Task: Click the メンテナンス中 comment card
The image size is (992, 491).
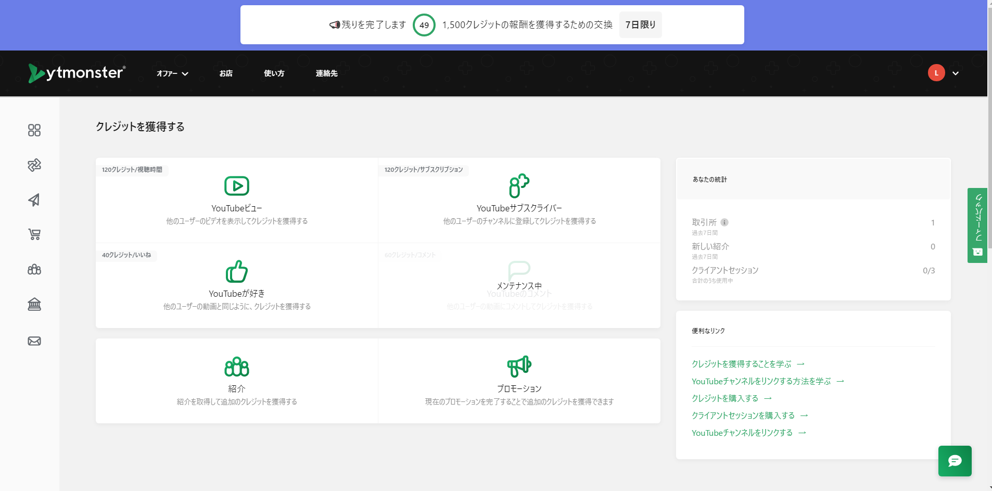Action: tap(519, 285)
